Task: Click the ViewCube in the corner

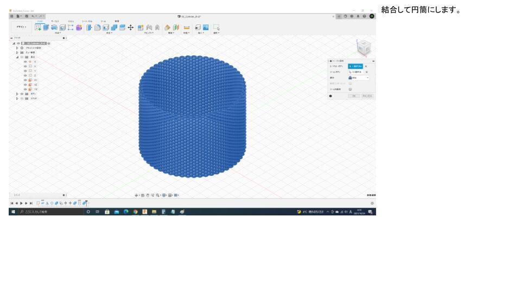Action: click(x=363, y=48)
